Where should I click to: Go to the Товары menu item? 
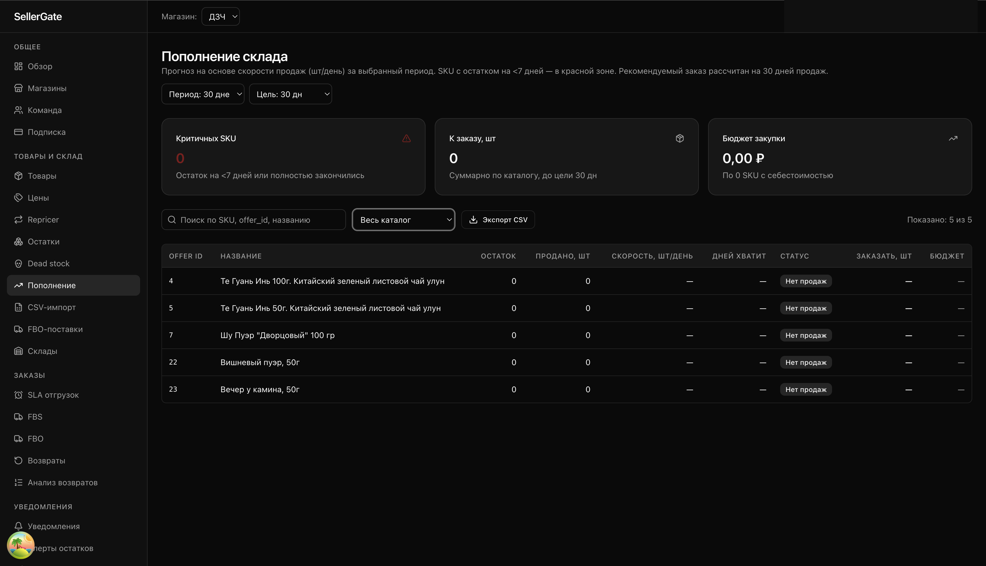coord(42,176)
